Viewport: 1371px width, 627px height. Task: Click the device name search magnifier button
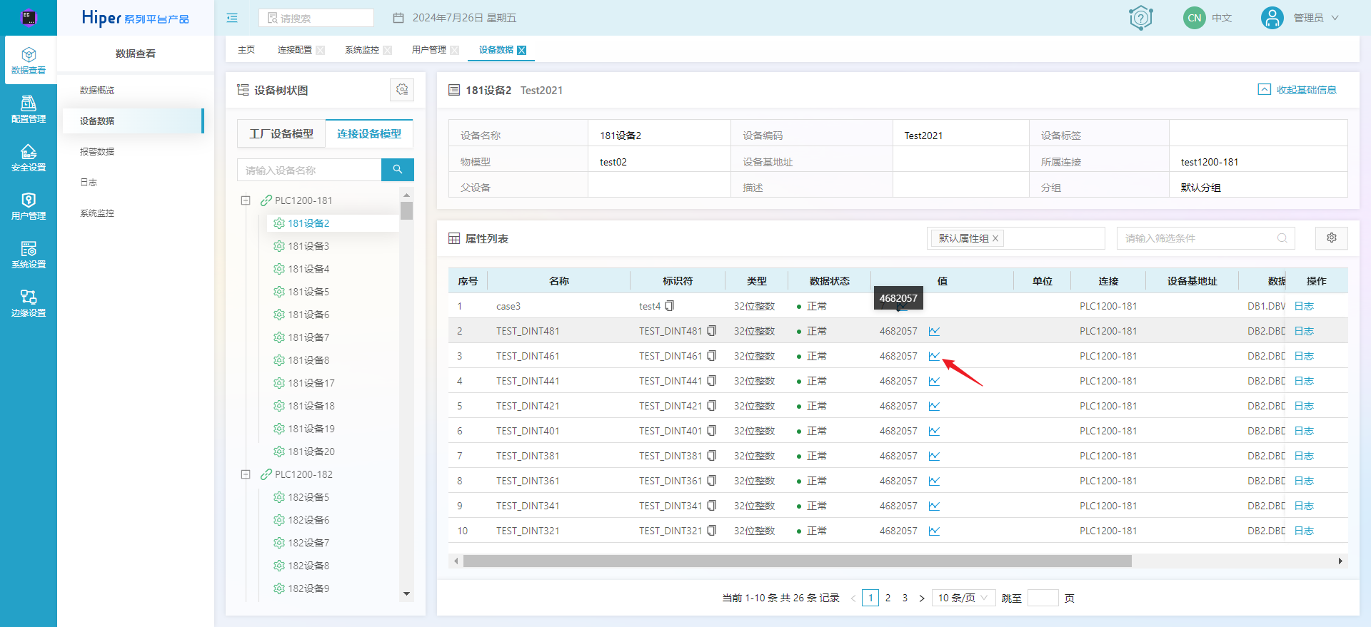coord(398,170)
